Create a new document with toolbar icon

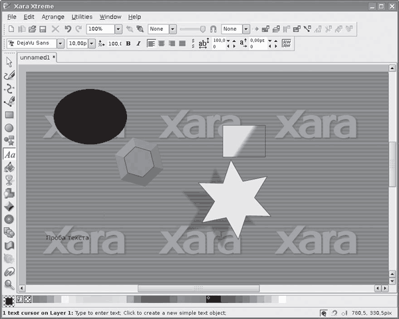11,29
